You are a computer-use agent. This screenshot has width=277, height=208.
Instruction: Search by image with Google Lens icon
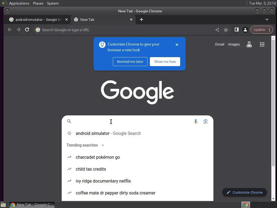coord(206,122)
